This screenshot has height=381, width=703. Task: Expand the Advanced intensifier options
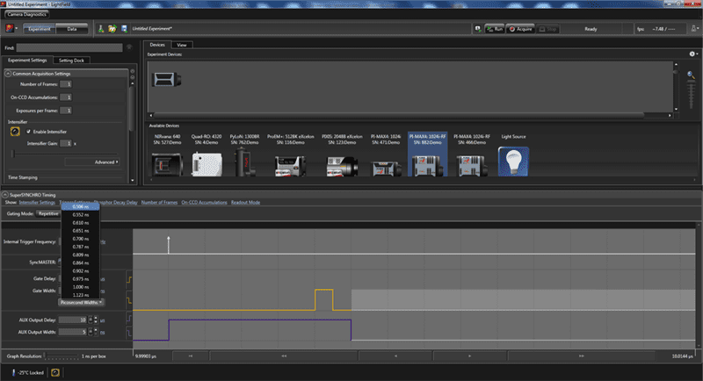point(105,162)
